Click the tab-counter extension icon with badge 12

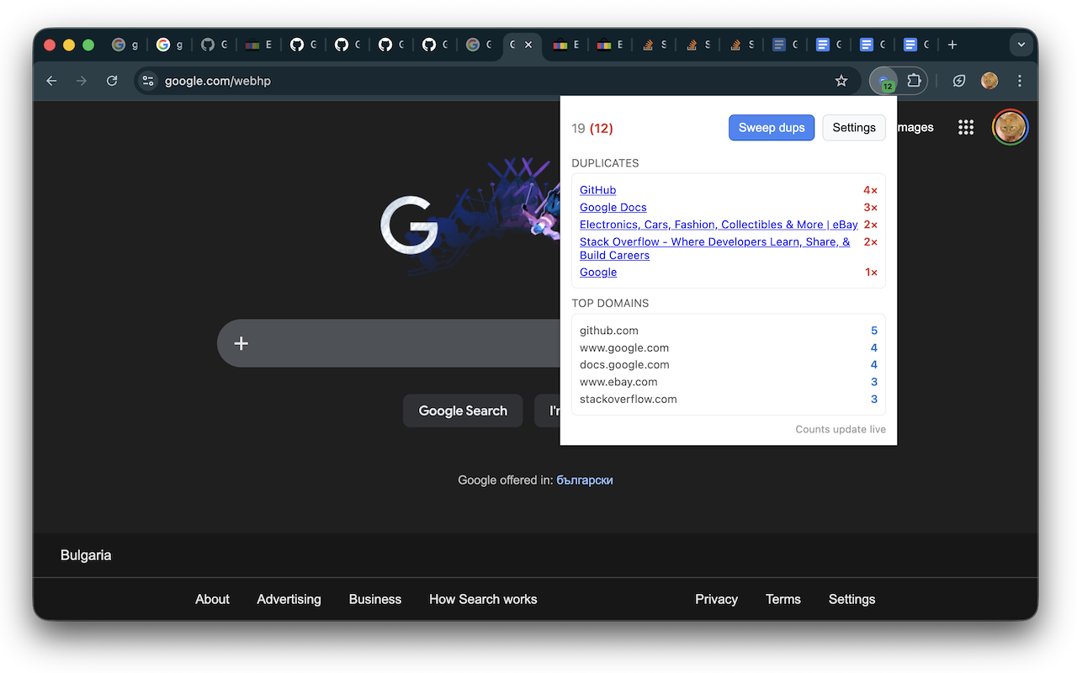(x=884, y=82)
